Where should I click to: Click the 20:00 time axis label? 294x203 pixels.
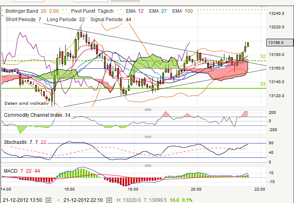(x=196, y=189)
